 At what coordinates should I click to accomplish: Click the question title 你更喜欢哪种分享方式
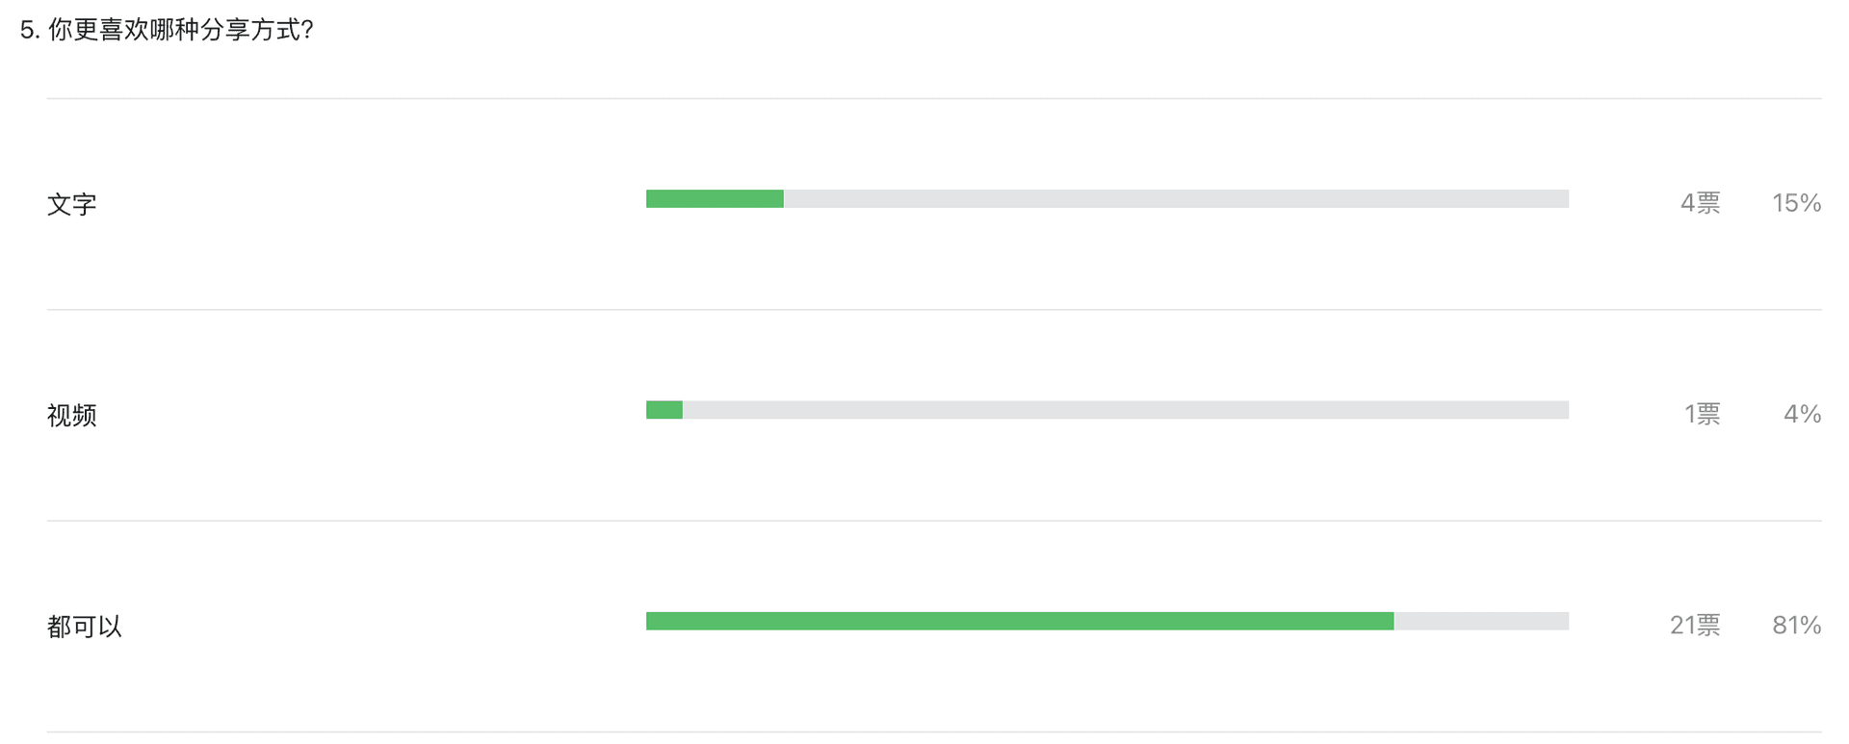[x=181, y=30]
